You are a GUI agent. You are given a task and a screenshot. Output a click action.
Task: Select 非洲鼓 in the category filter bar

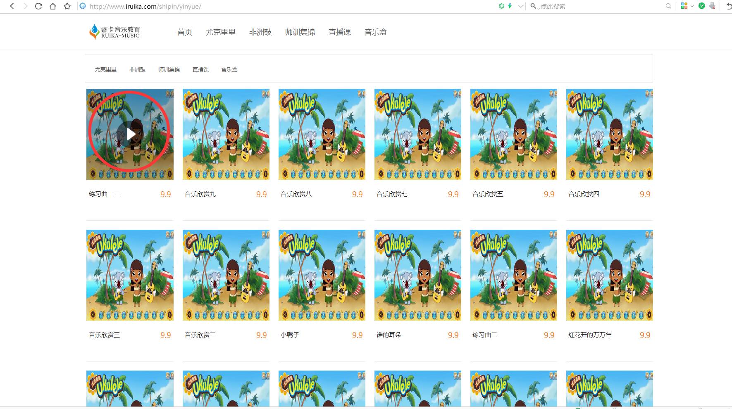pos(137,69)
